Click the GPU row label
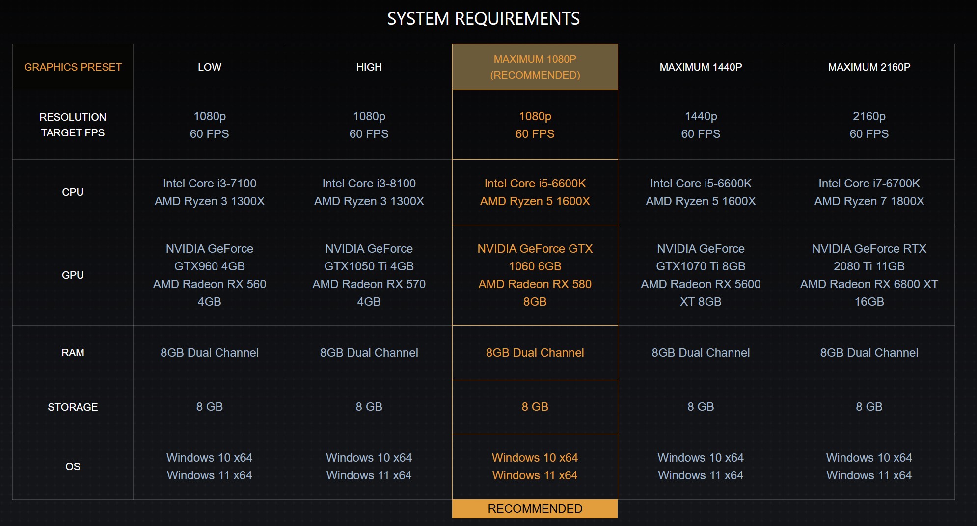This screenshot has width=977, height=526. [73, 275]
